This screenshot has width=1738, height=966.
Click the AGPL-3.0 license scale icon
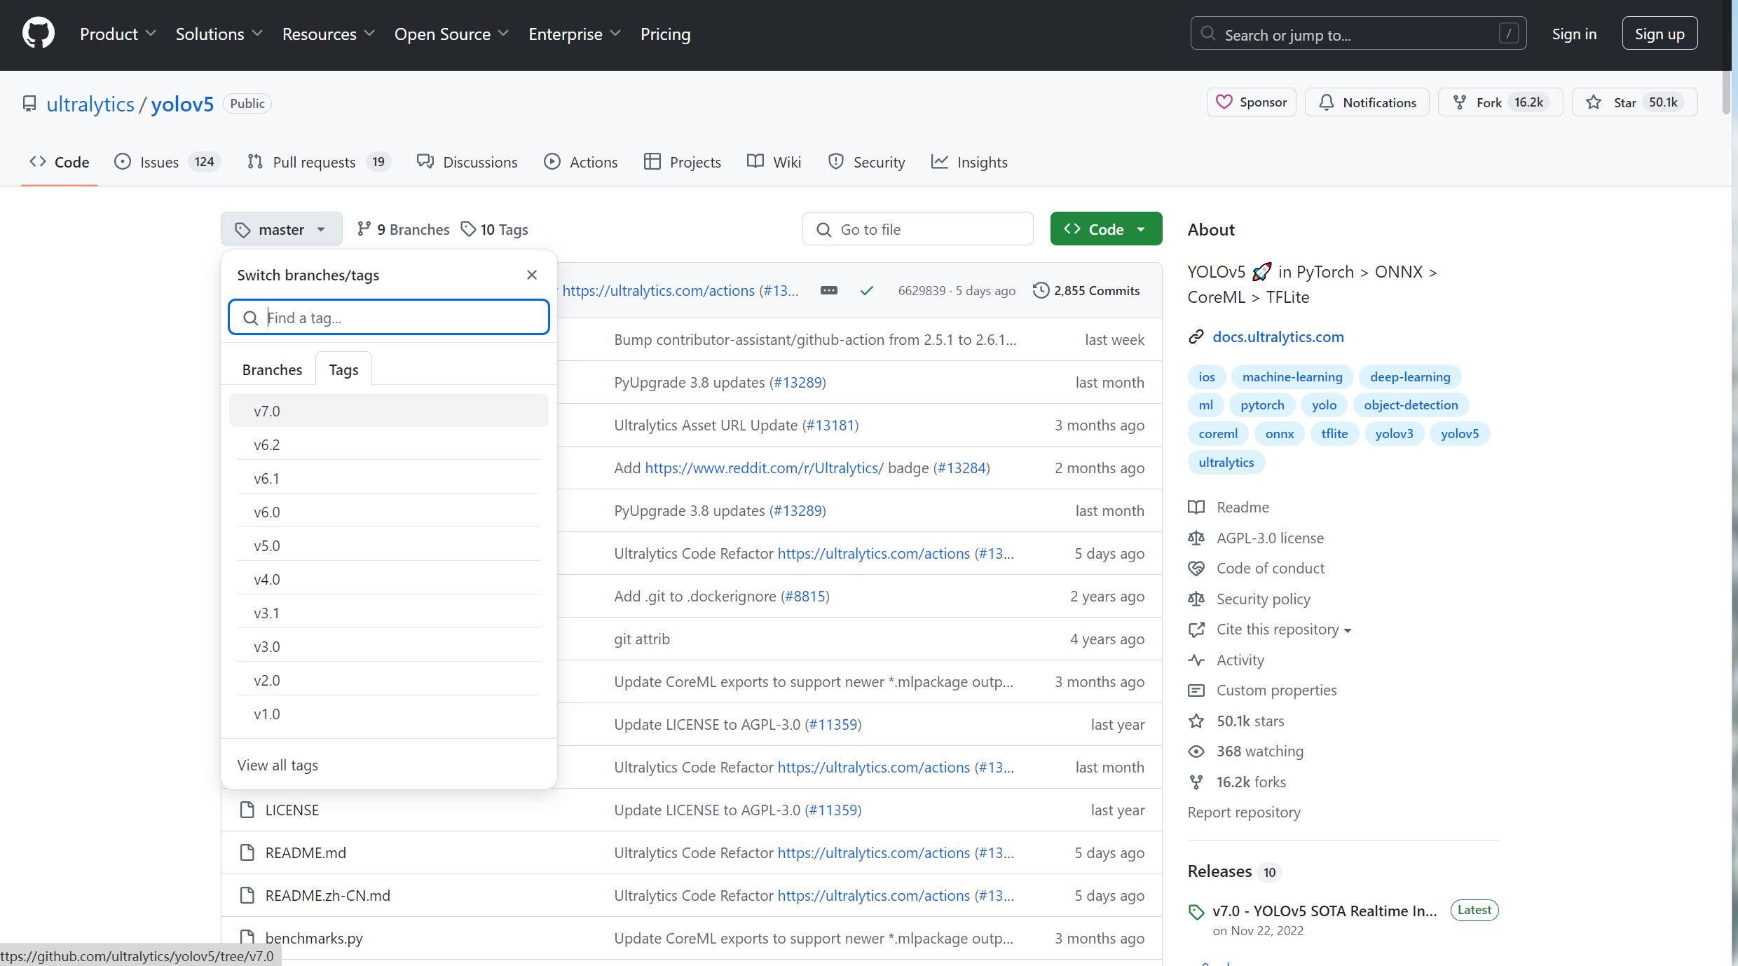[x=1196, y=538]
